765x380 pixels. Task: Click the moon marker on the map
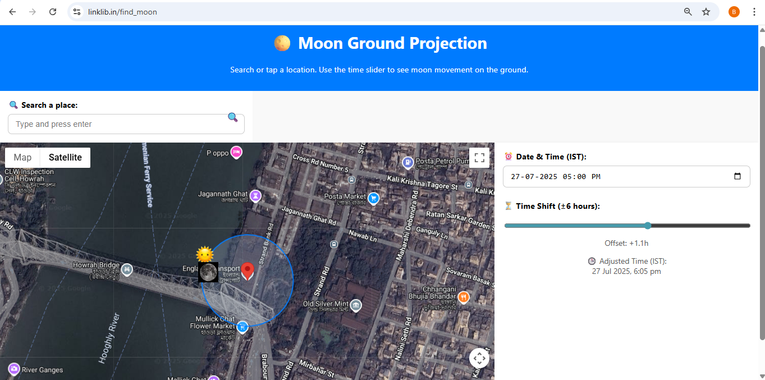tap(208, 272)
